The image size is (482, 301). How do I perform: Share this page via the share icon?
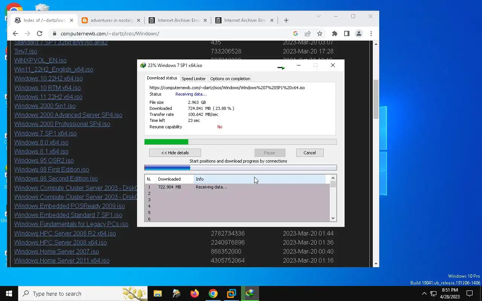pyautogui.click(x=308, y=33)
